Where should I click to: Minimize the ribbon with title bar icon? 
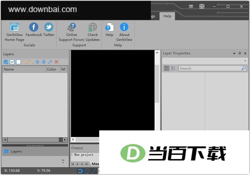pos(191,6)
